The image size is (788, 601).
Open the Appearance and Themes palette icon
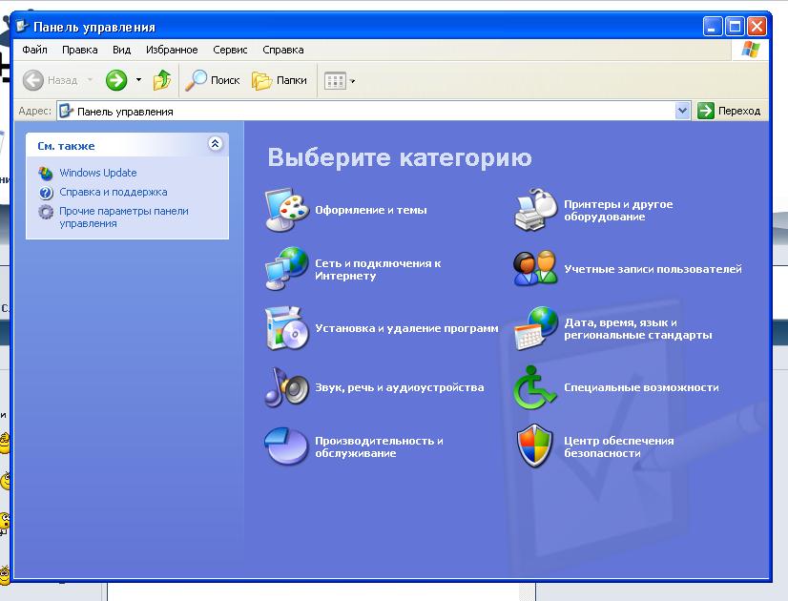point(286,210)
